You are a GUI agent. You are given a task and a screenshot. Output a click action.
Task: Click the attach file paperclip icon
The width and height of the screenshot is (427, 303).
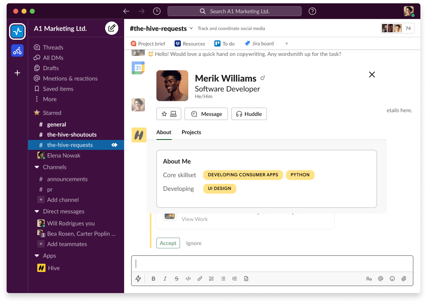pyautogui.click(x=404, y=279)
